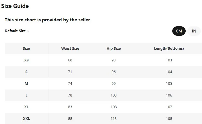Click hip value 113 in XXL row

(113, 119)
